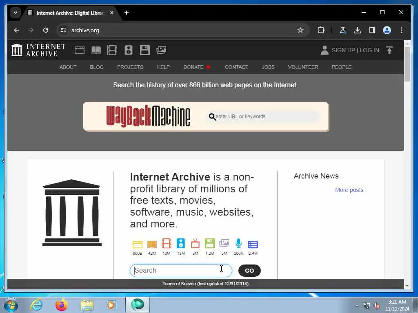The height and width of the screenshot is (313, 418).
Task: Select the 3M TV collection icon
Action: tap(195, 244)
